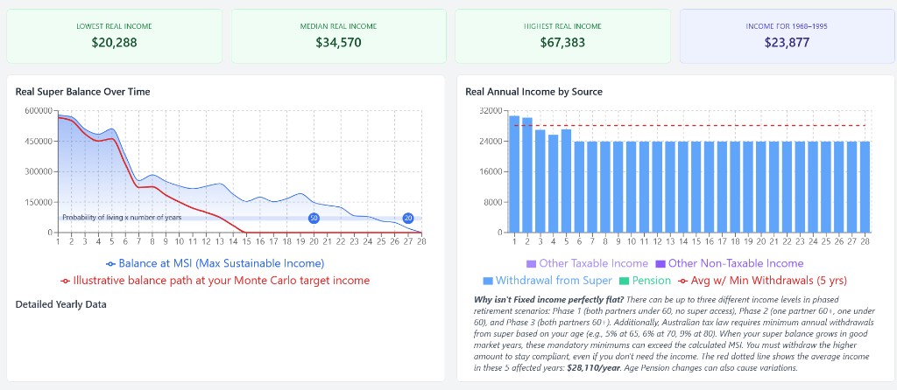Open the Highest Real Income card

(562, 36)
